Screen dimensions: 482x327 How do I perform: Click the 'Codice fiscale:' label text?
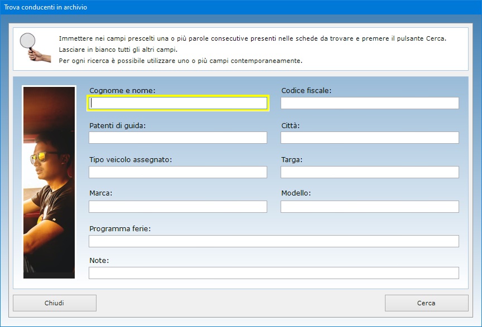coord(306,90)
